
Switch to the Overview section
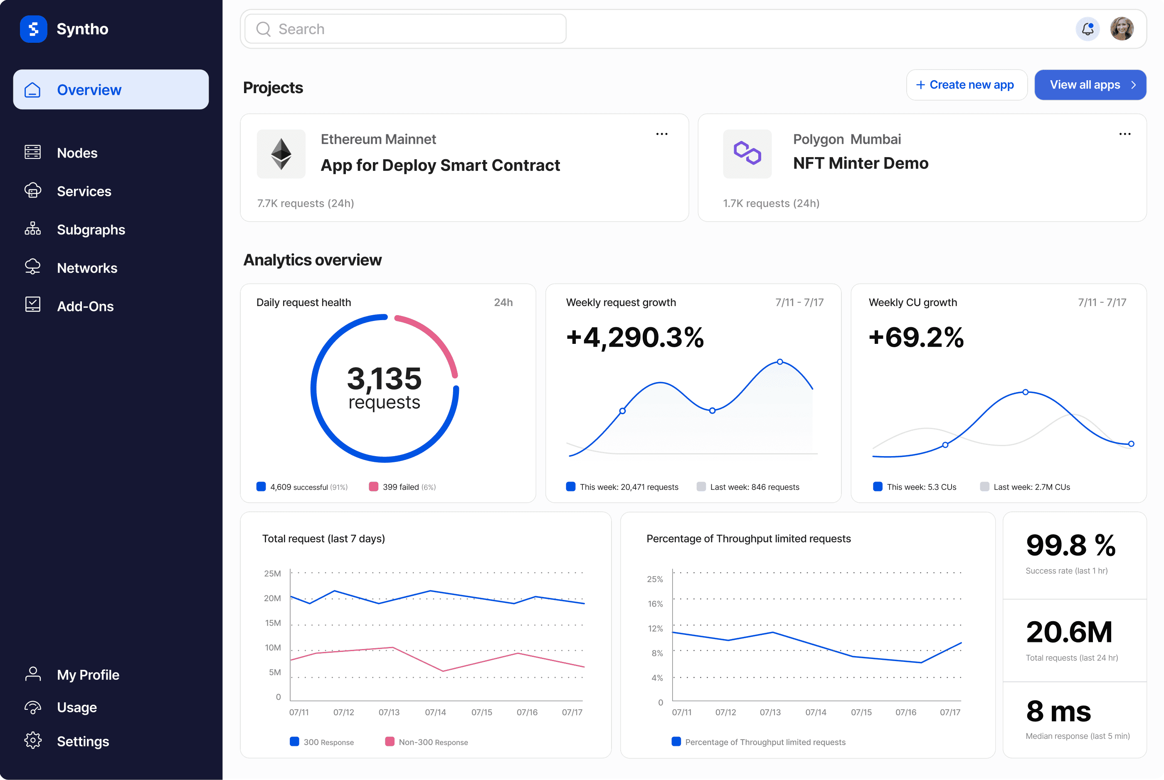[x=89, y=89]
